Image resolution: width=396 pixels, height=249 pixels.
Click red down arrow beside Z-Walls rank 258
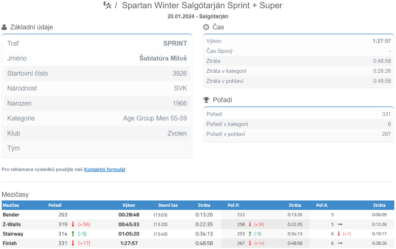pyautogui.click(x=250, y=224)
